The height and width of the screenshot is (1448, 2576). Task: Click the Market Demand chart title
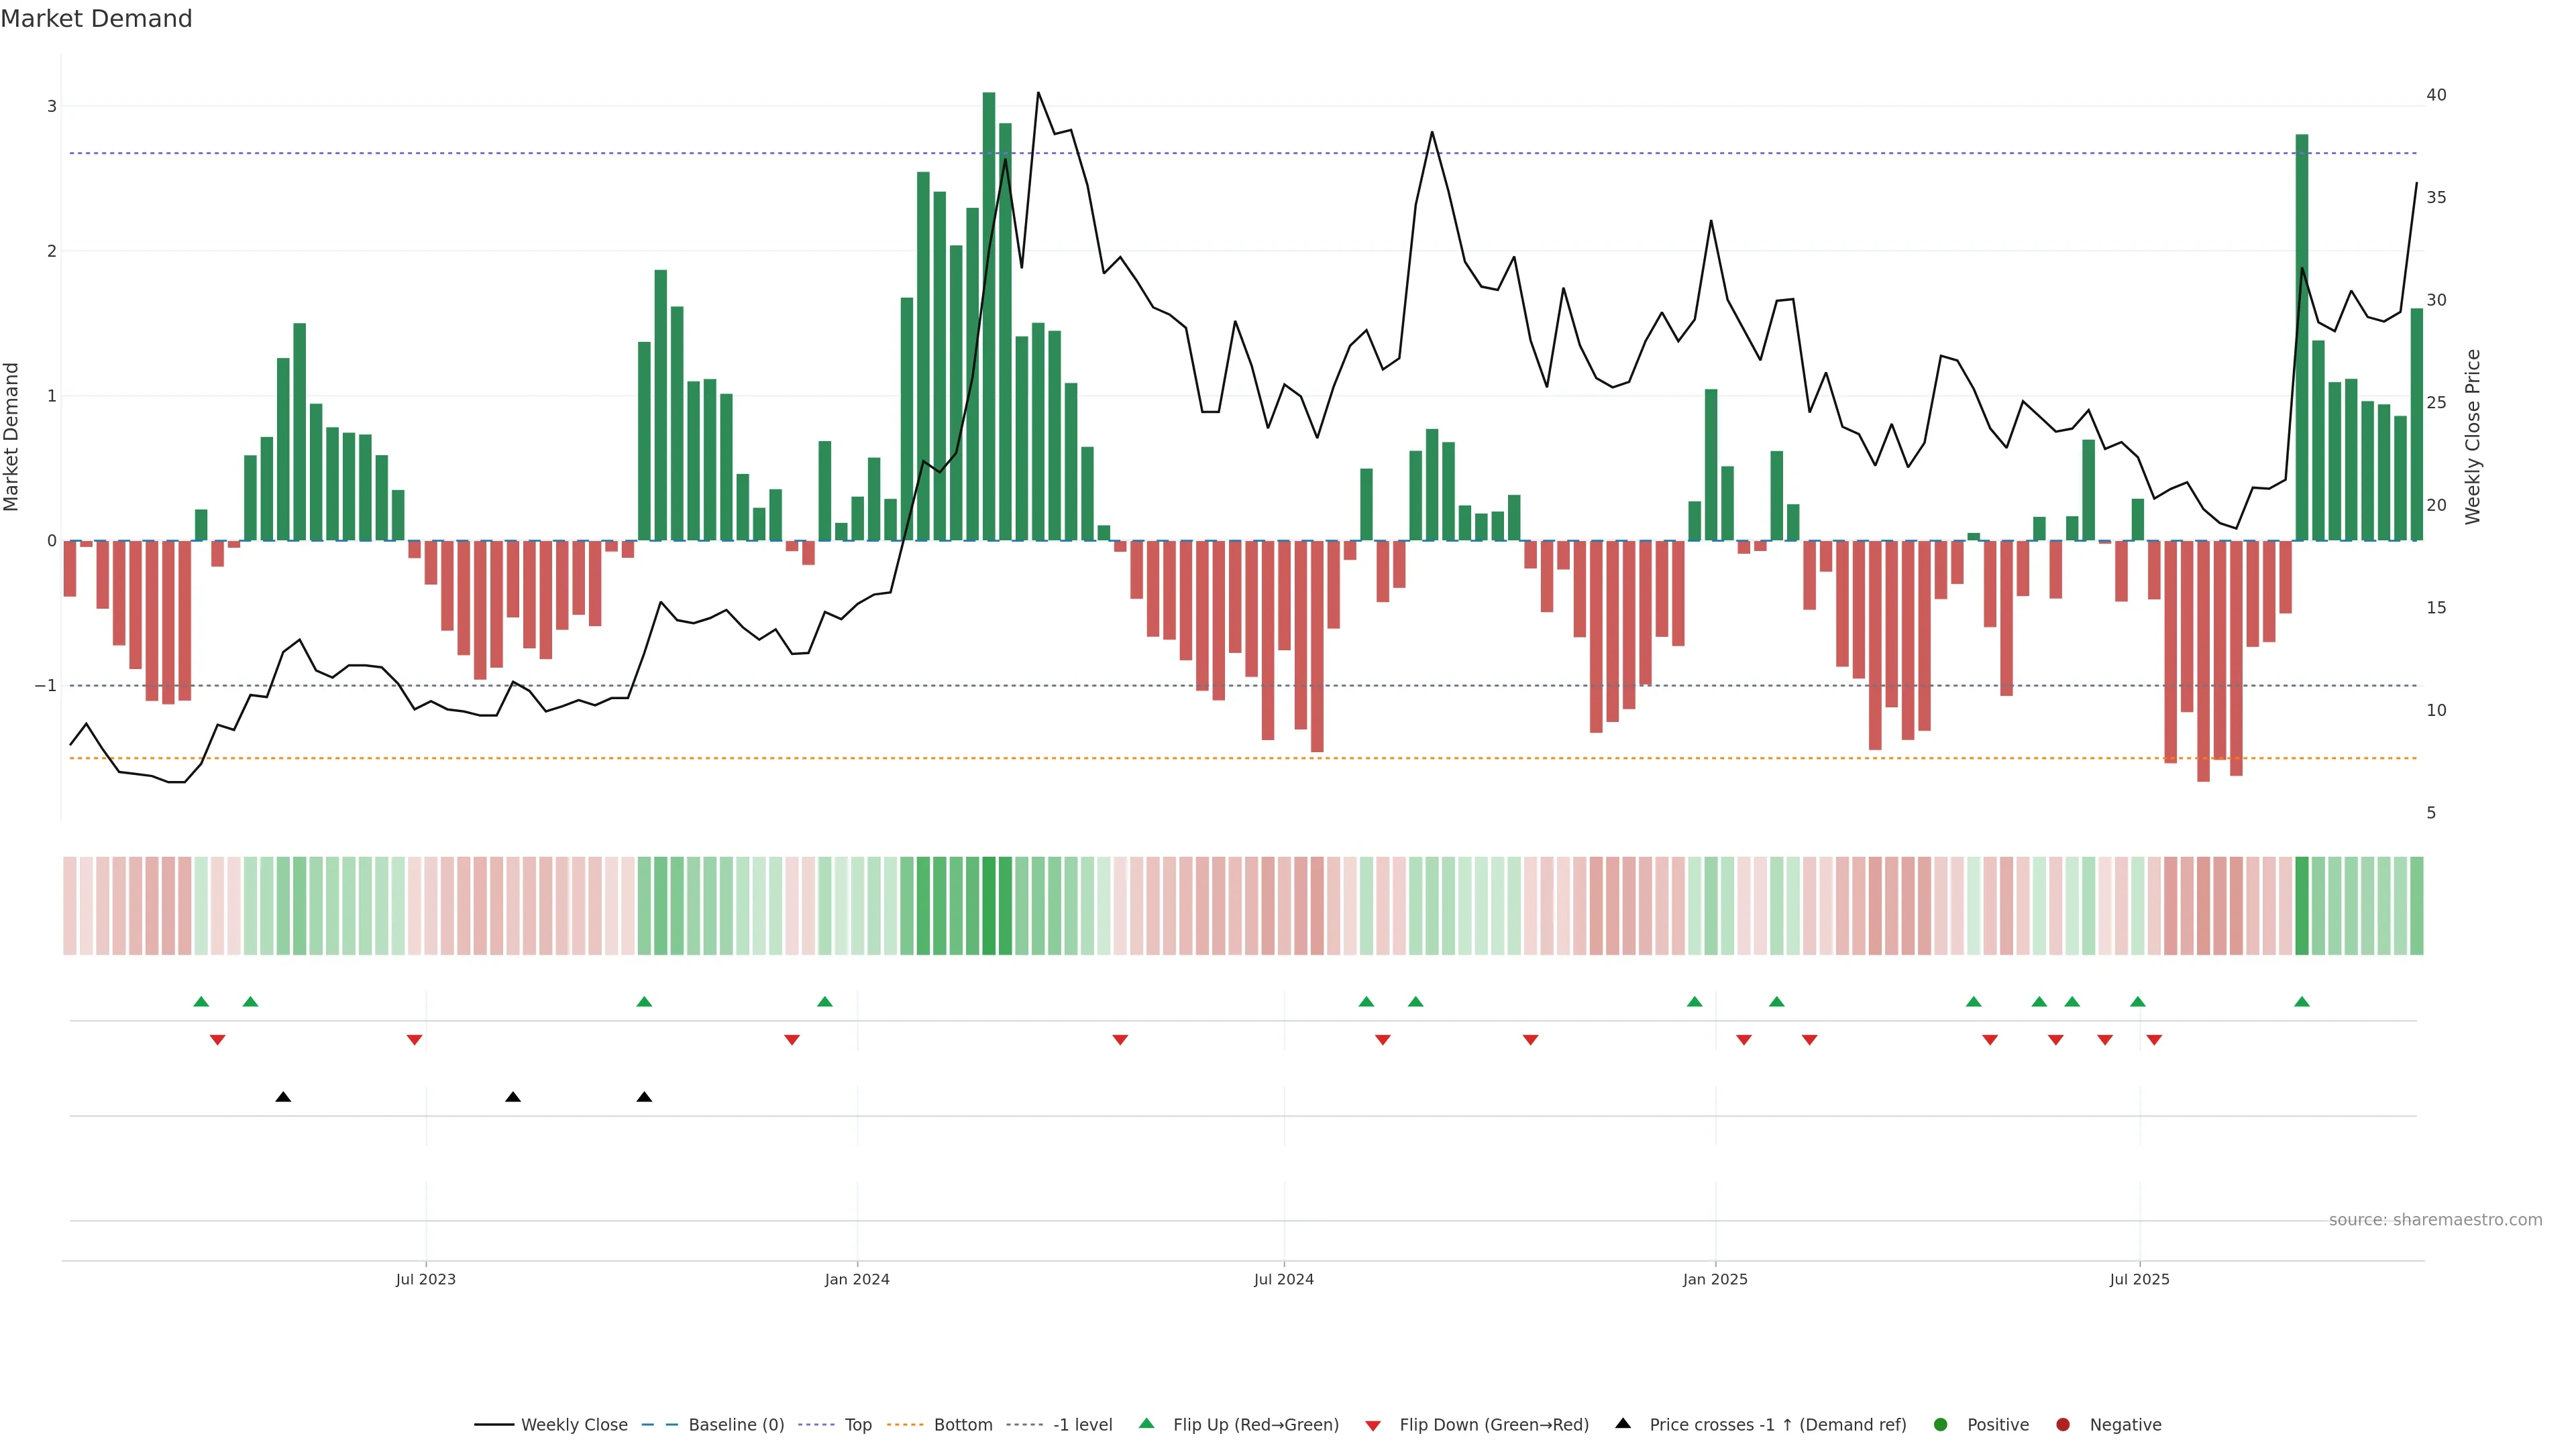coord(96,19)
